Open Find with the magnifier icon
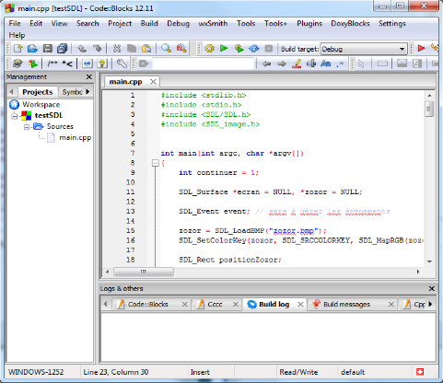Screen dimensions: 443x383 [166, 49]
